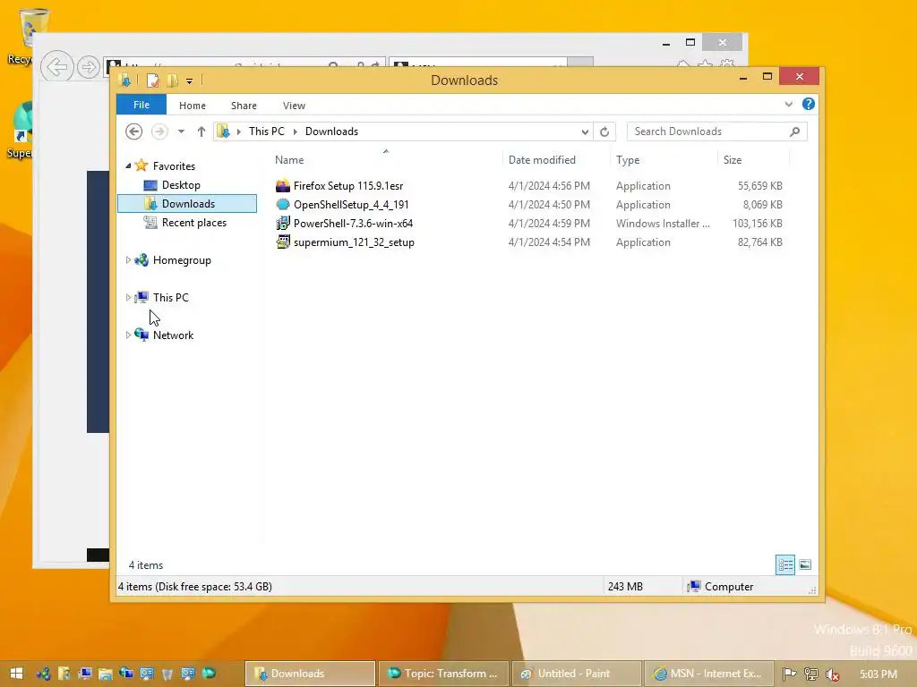Collapse the Favorites group

point(128,165)
